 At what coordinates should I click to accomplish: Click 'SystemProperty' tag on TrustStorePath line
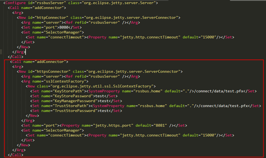[109, 106]
